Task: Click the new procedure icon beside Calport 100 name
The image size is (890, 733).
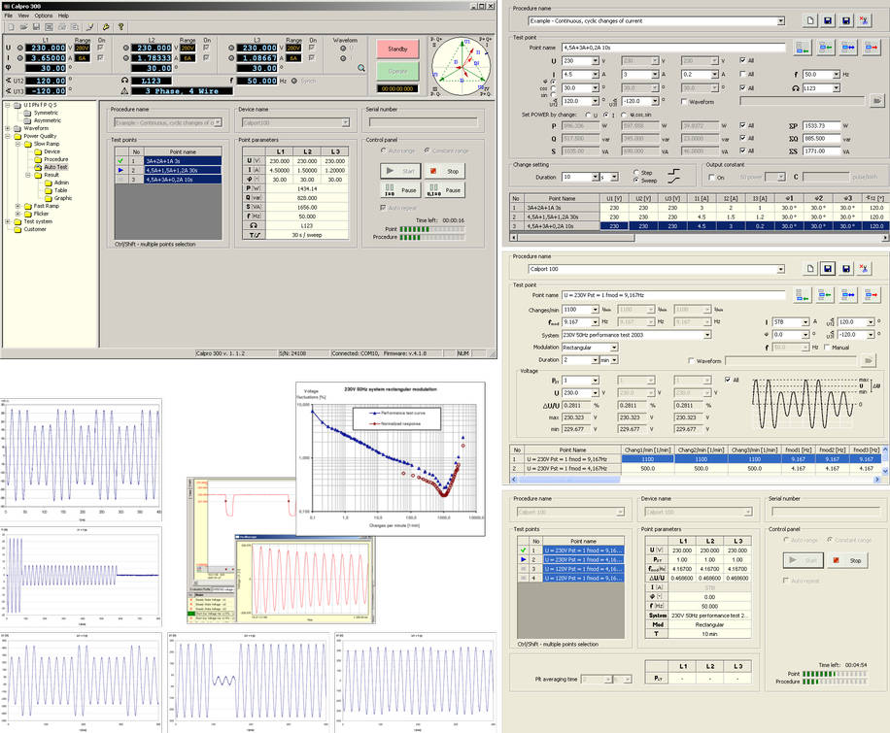Action: 810,268
